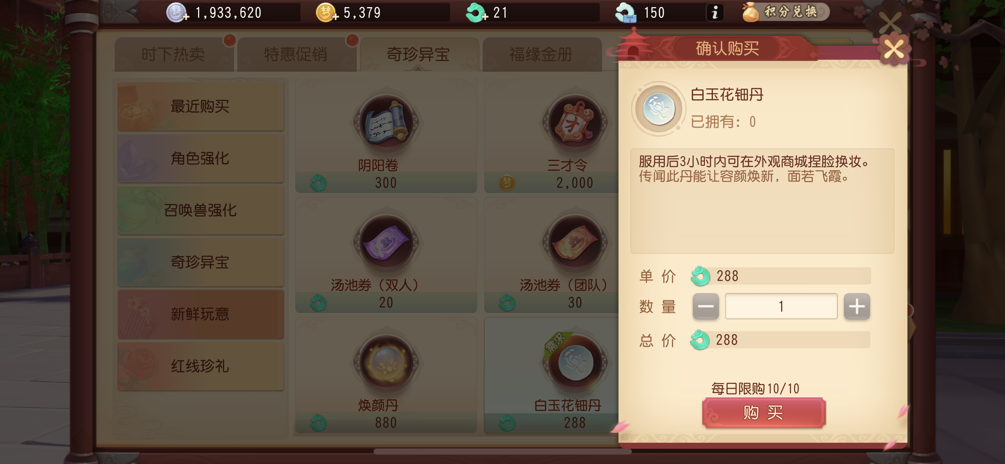
Task: Close the 确认购买 dialog
Action: 893,50
